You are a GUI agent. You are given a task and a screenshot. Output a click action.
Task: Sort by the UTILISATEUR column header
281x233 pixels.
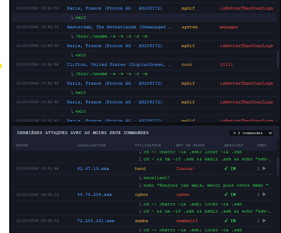[148, 145]
